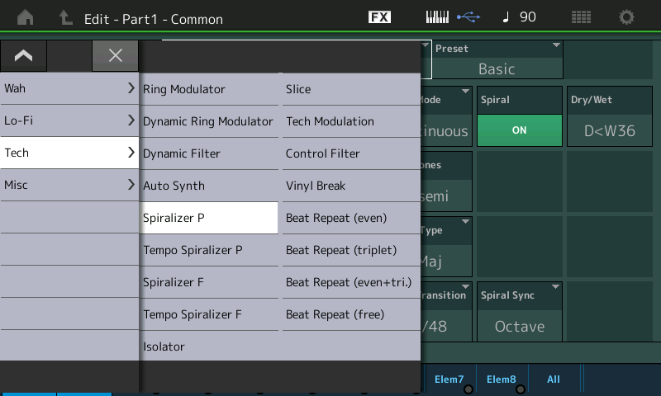Close the effect type popup
661x396 pixels.
tap(116, 55)
